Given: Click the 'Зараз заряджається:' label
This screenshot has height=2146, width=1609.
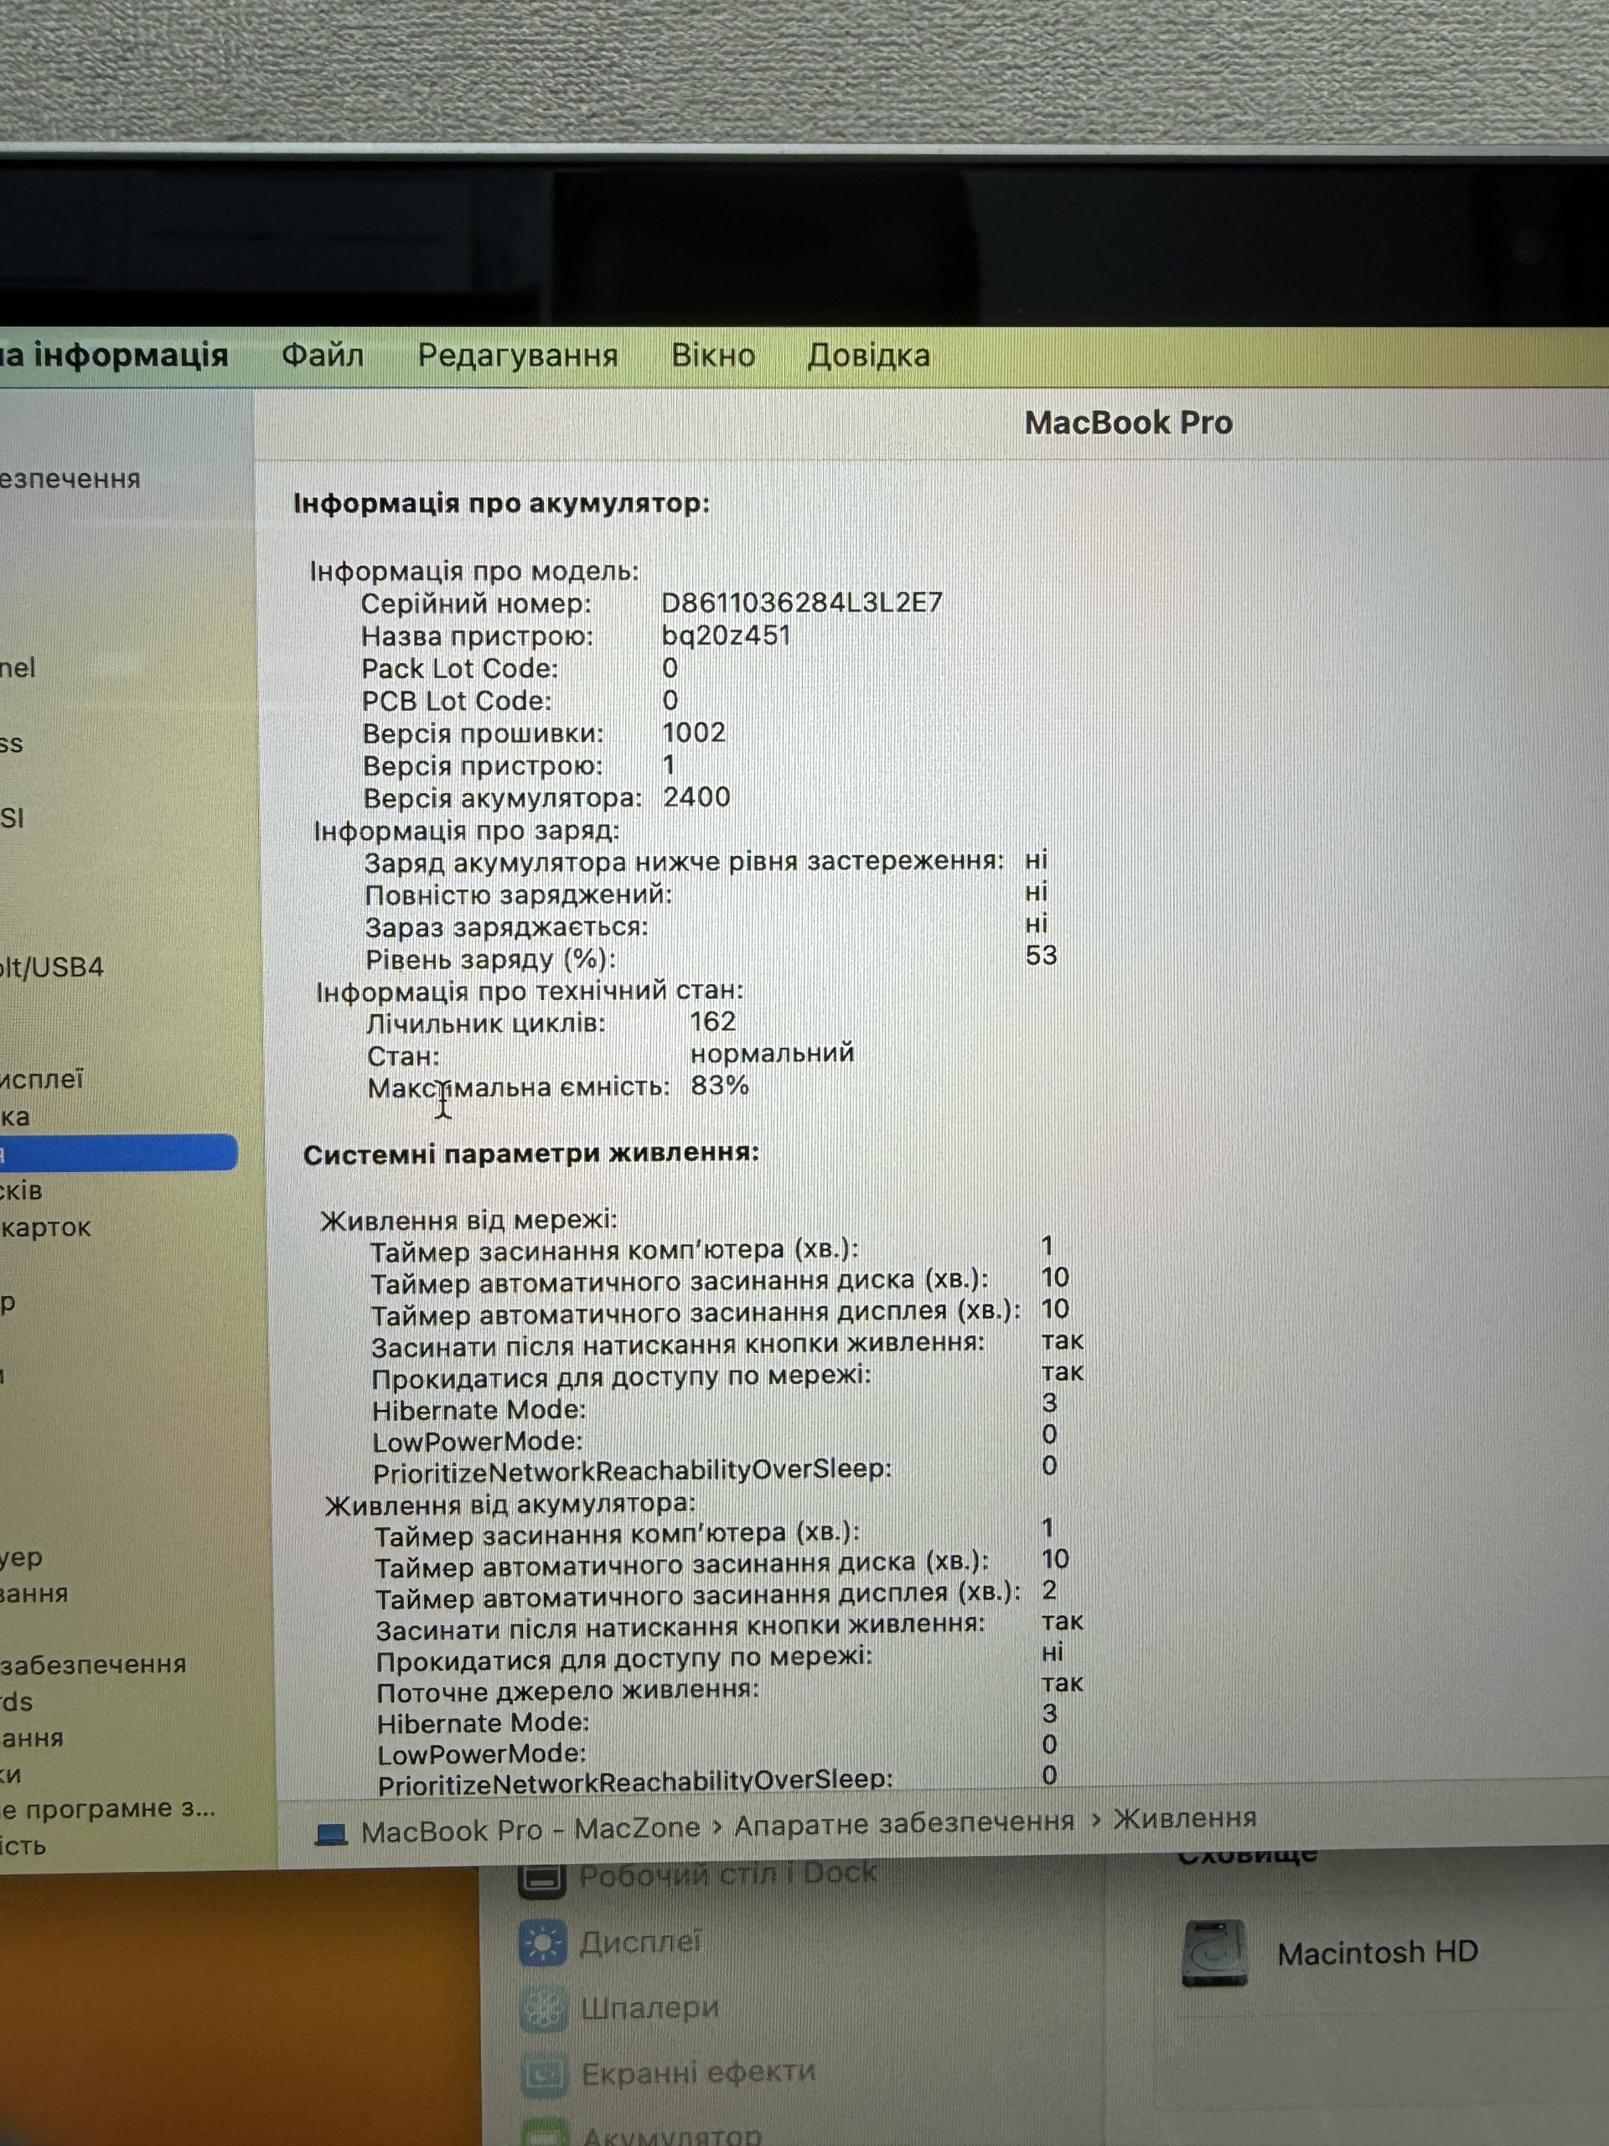Looking at the screenshot, I should [x=506, y=926].
